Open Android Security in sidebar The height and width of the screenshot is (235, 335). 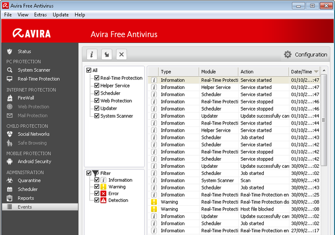pyautogui.click(x=34, y=161)
